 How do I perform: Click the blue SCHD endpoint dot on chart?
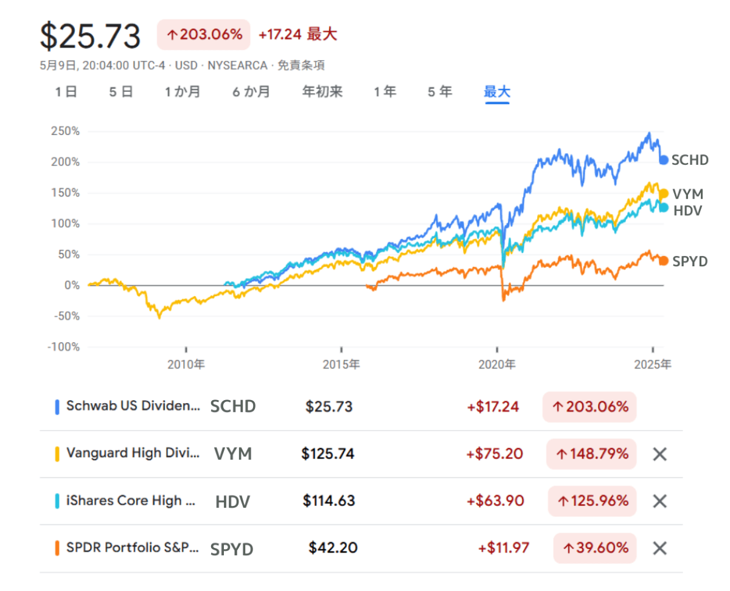click(664, 160)
